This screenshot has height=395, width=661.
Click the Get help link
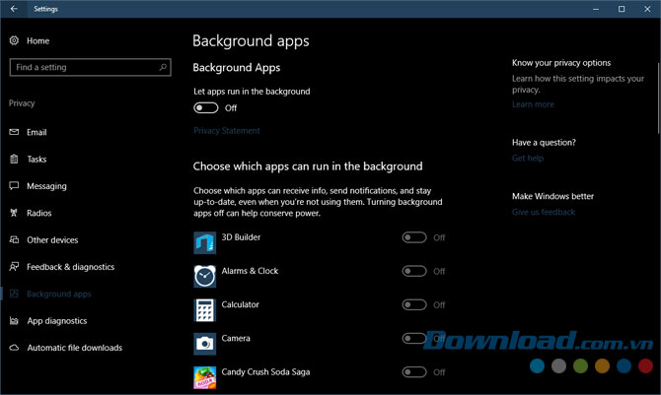[x=528, y=159]
